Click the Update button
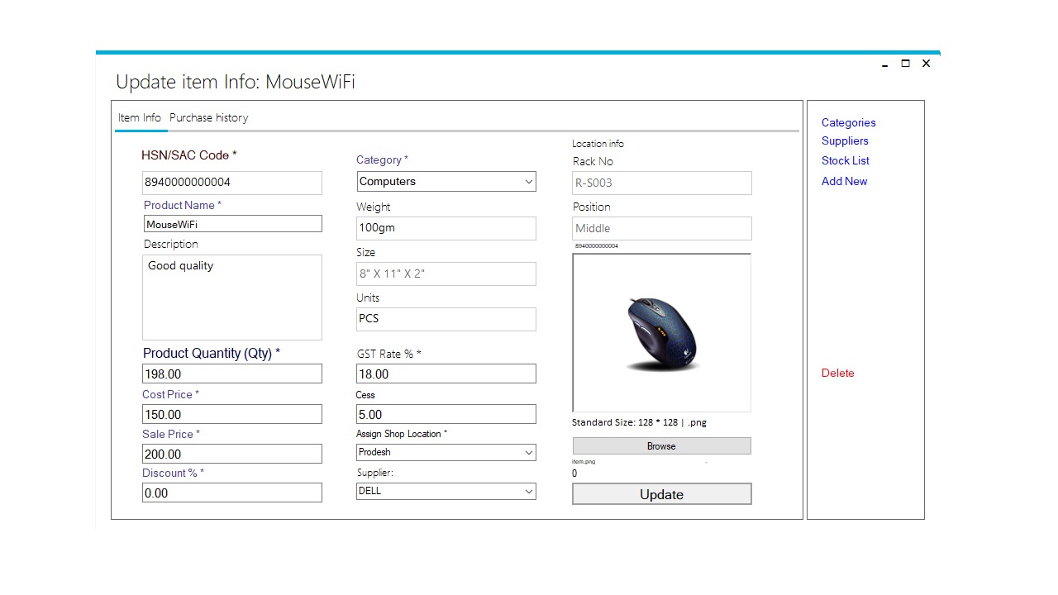Image resolution: width=1058 pixels, height=595 pixels. [662, 494]
